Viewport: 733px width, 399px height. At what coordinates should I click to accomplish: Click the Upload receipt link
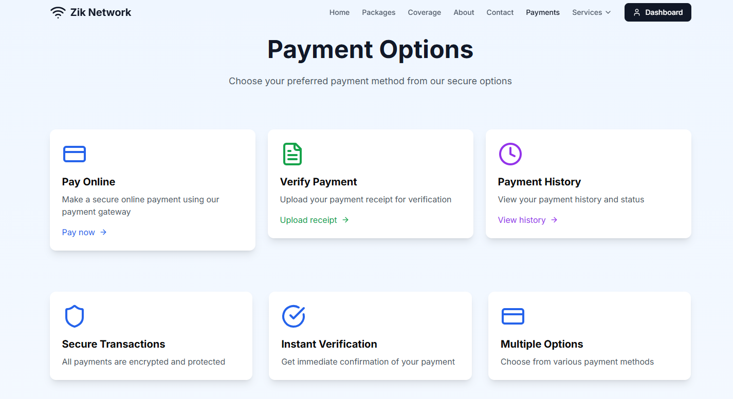pos(308,220)
